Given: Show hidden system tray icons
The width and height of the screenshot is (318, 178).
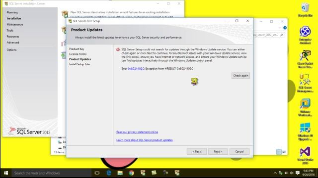Looking at the screenshot, I should [275, 173].
